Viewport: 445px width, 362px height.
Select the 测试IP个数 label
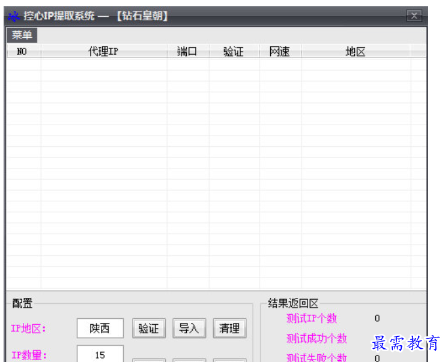coord(311,318)
